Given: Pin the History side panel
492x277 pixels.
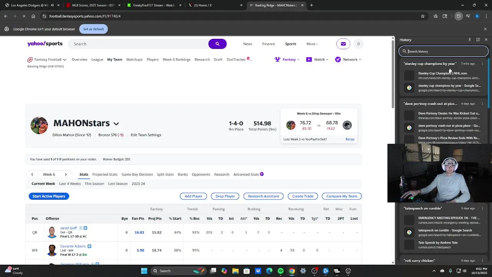Looking at the screenshot, I should coord(469,40).
